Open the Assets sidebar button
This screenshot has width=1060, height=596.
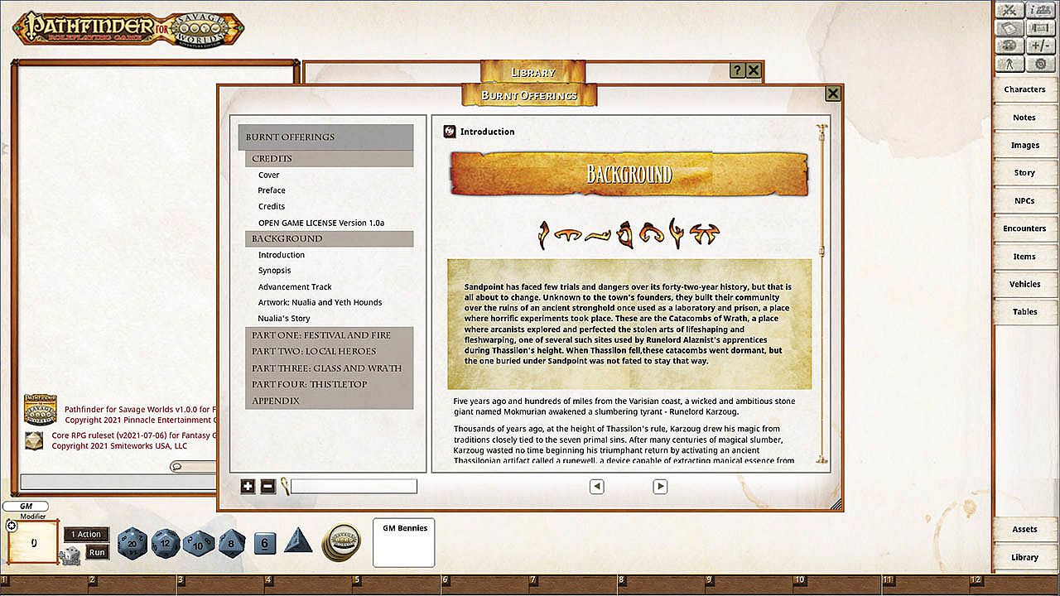[x=1024, y=530]
